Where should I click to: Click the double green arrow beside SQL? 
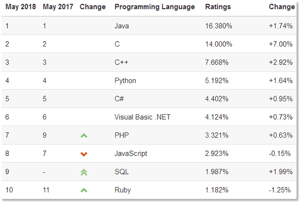pos(84,172)
